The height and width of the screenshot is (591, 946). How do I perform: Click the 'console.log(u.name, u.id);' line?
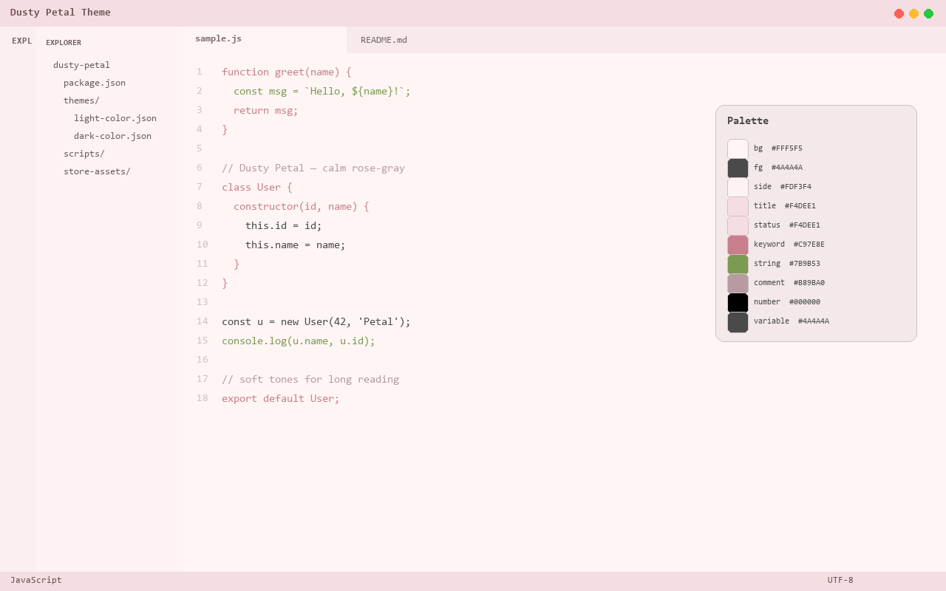coord(299,341)
